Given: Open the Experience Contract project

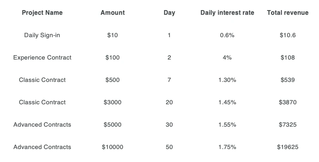Looking at the screenshot, I should pos(42,57).
